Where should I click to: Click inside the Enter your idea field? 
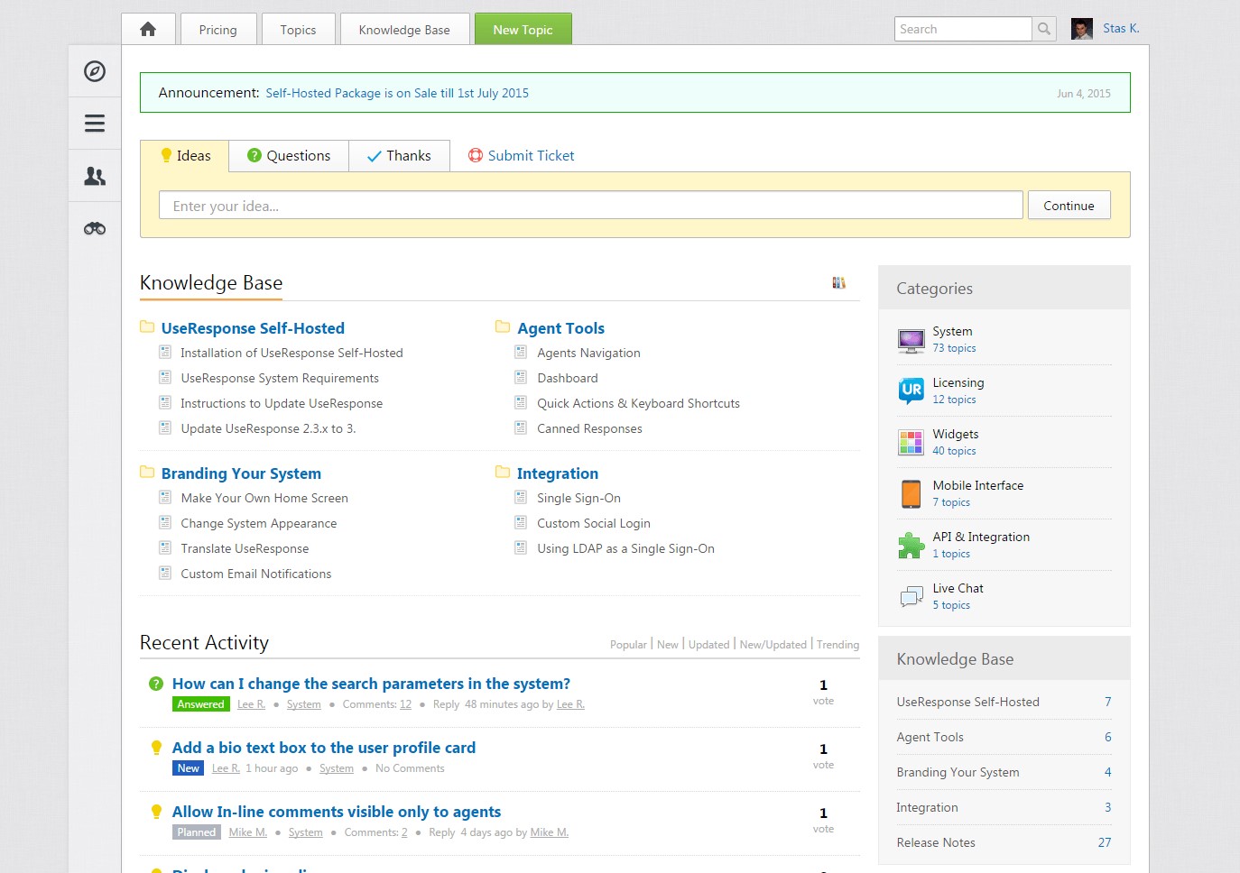[590, 205]
